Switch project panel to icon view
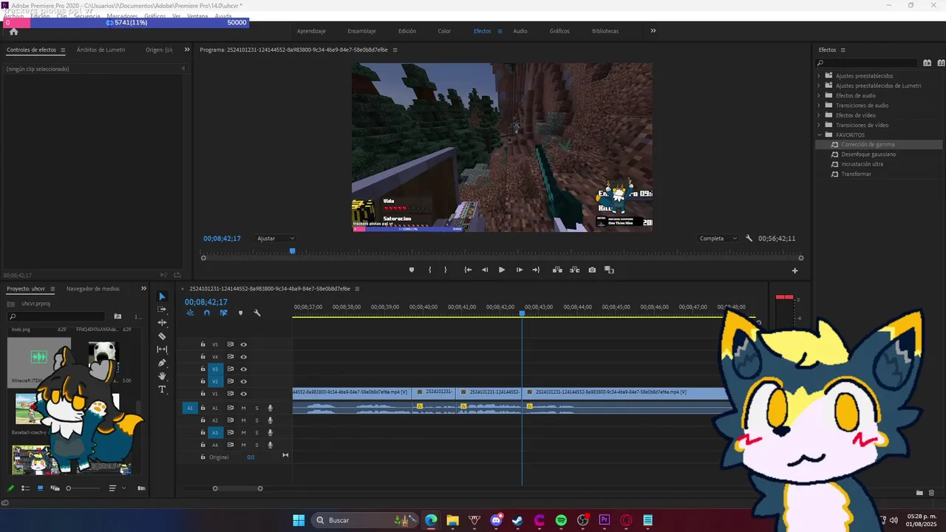946x532 pixels. coord(40,488)
